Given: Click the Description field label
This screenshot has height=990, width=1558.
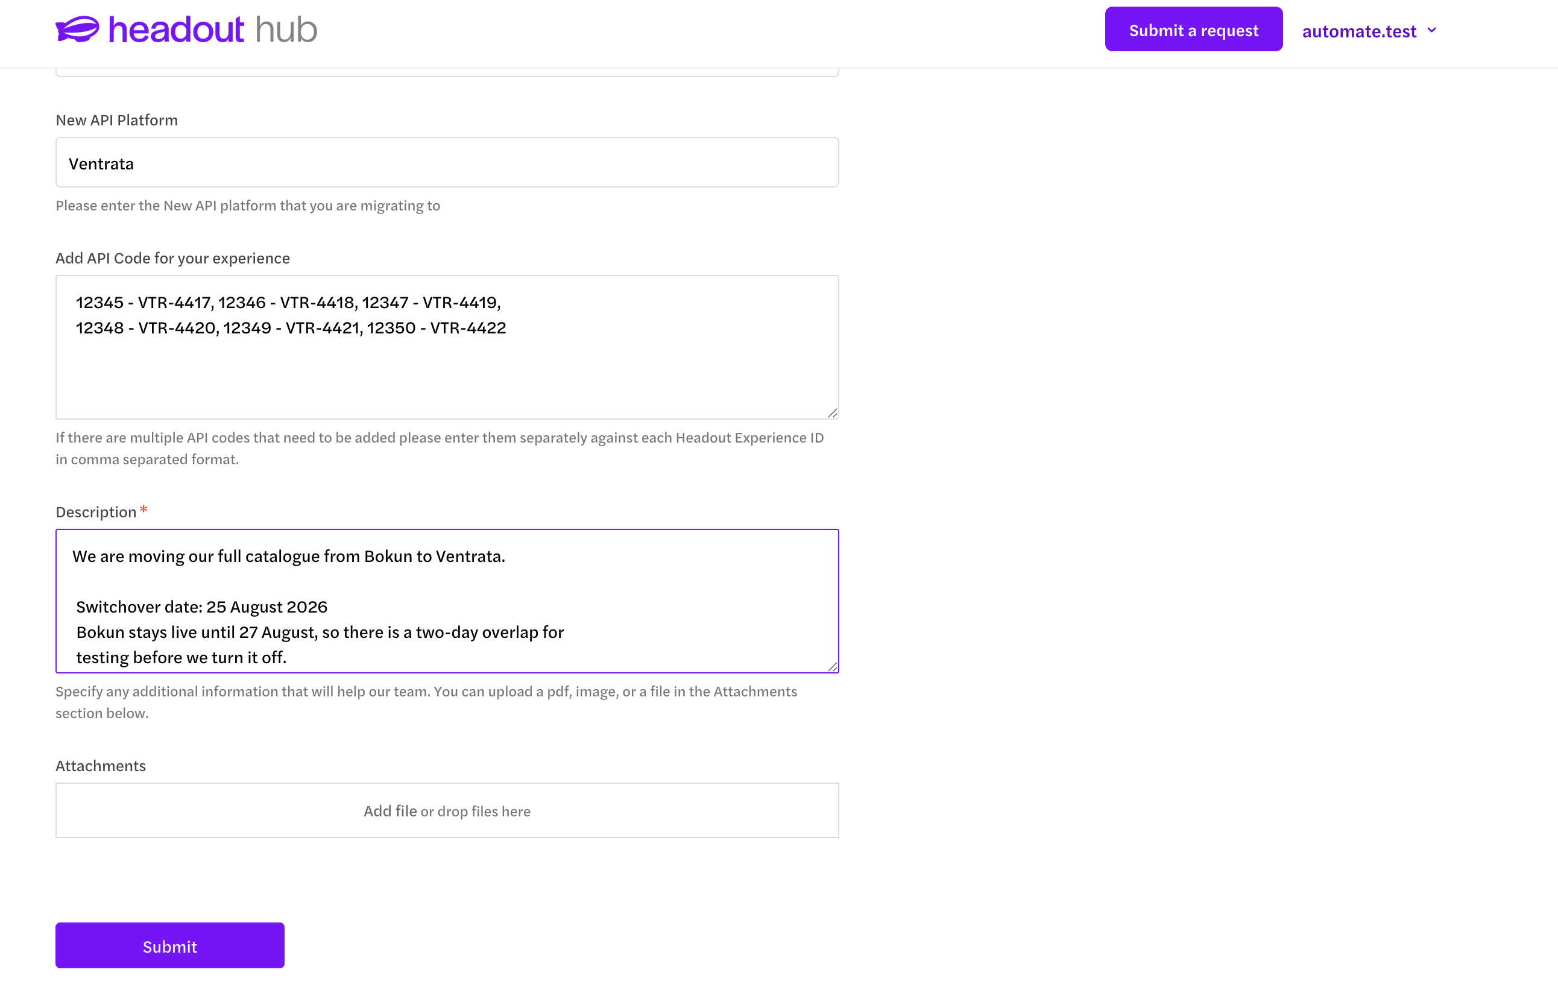Looking at the screenshot, I should tap(96, 512).
